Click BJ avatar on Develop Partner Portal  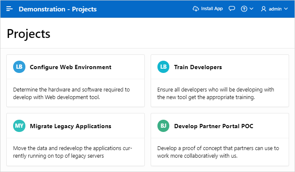click(x=163, y=126)
